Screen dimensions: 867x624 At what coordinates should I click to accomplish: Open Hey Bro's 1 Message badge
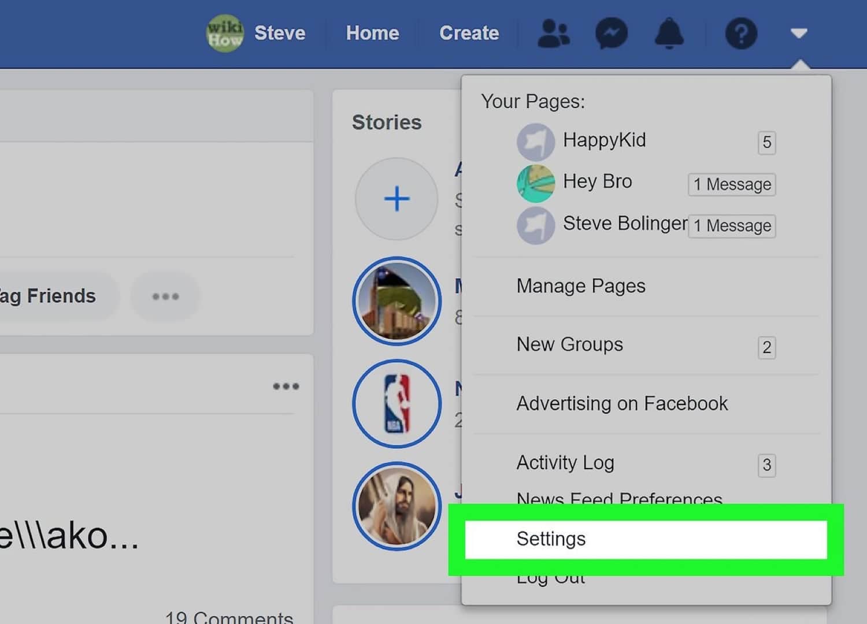point(732,184)
